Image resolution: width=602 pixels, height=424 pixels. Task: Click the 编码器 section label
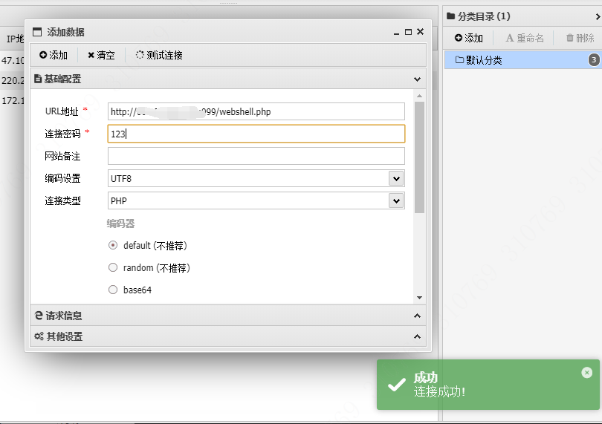pyautogui.click(x=120, y=224)
